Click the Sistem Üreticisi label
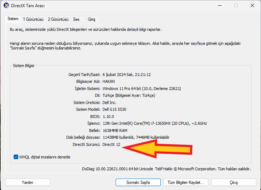The image size is (261, 190). pos(87,103)
